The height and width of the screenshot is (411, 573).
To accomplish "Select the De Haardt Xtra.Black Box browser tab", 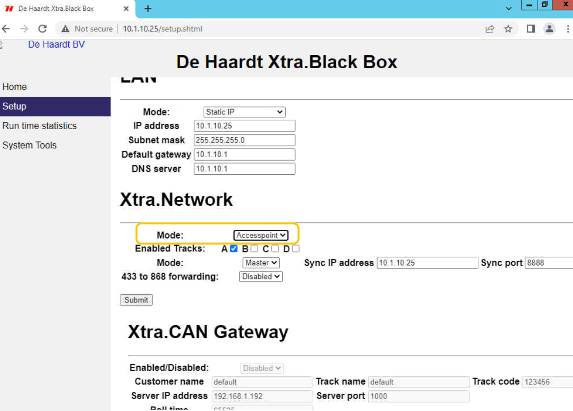I will tap(68, 8).
